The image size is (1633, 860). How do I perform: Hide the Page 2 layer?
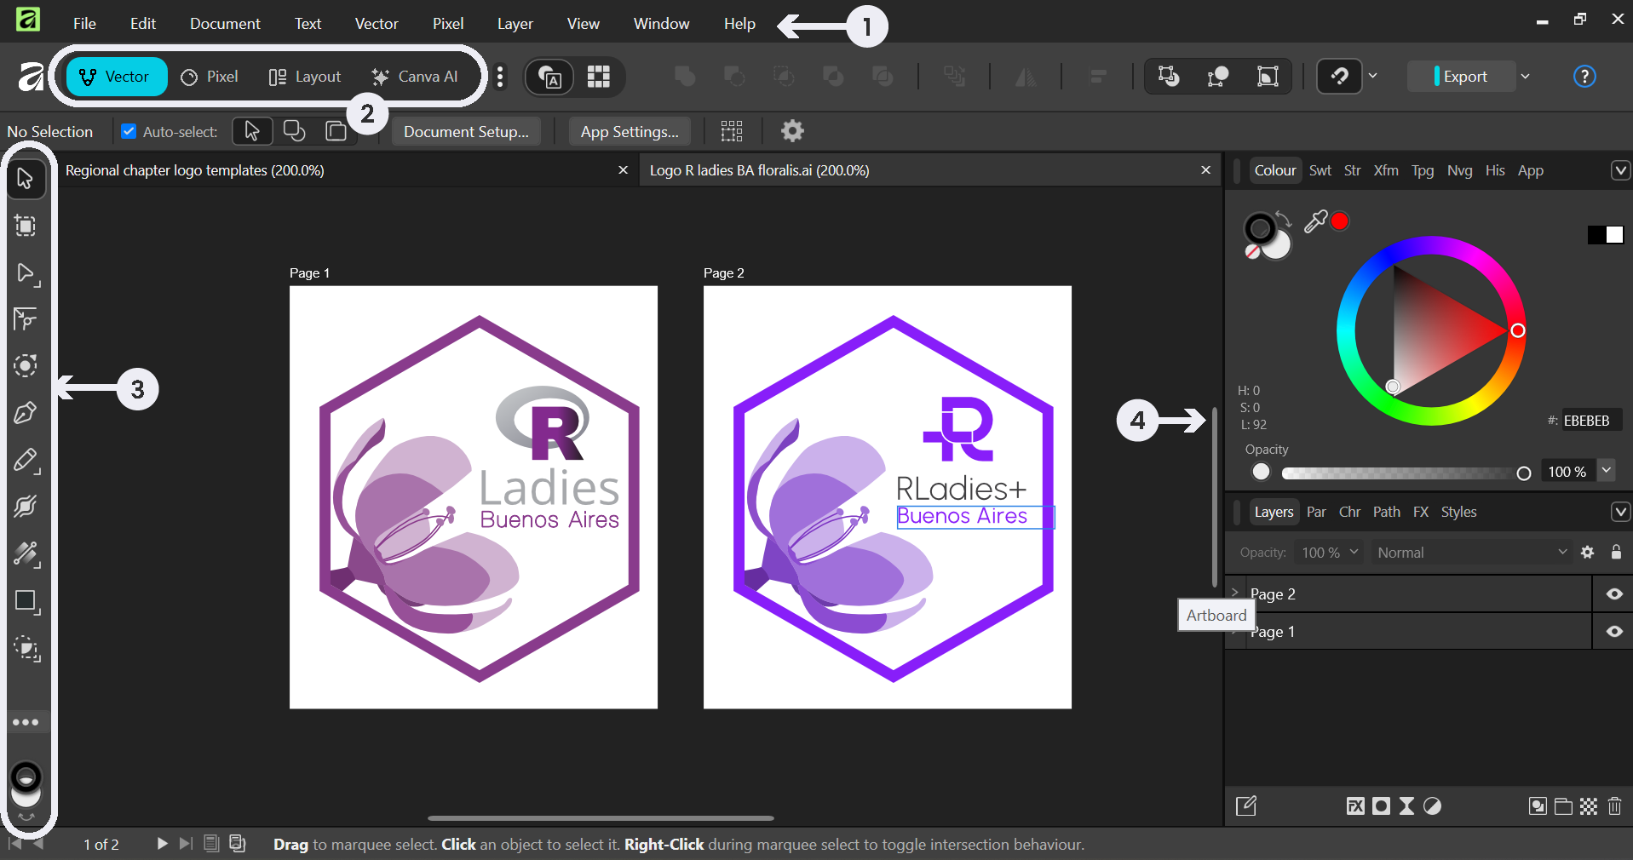(1614, 594)
